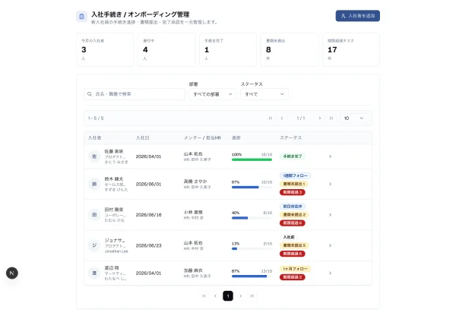Image resolution: width=456 pixels, height=319 pixels.
Task: Open details chevron for Jonathan Lee row
Action: pyautogui.click(x=330, y=245)
